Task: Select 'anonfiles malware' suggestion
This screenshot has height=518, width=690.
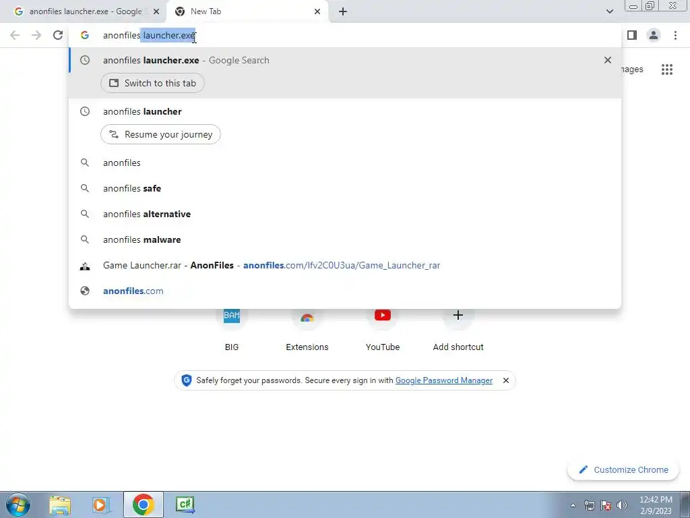Action: tap(345, 239)
